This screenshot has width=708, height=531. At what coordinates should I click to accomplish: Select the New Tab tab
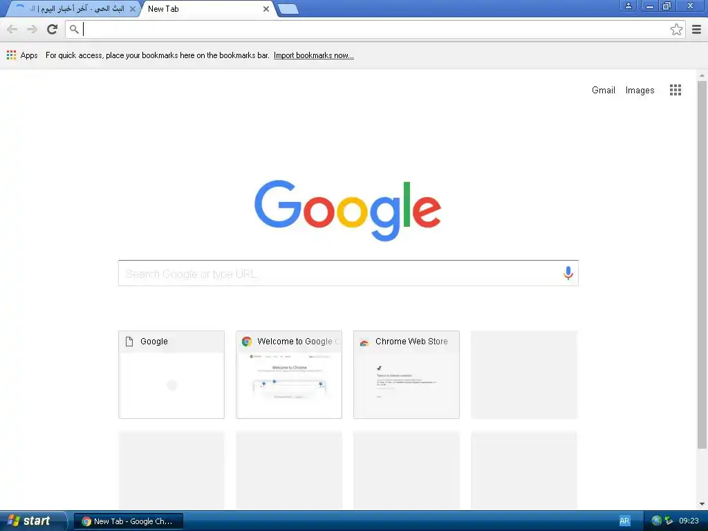tap(207, 8)
